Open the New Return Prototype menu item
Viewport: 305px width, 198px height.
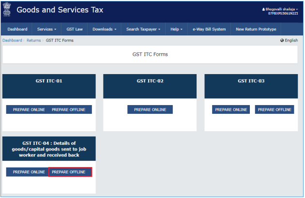coord(256,29)
